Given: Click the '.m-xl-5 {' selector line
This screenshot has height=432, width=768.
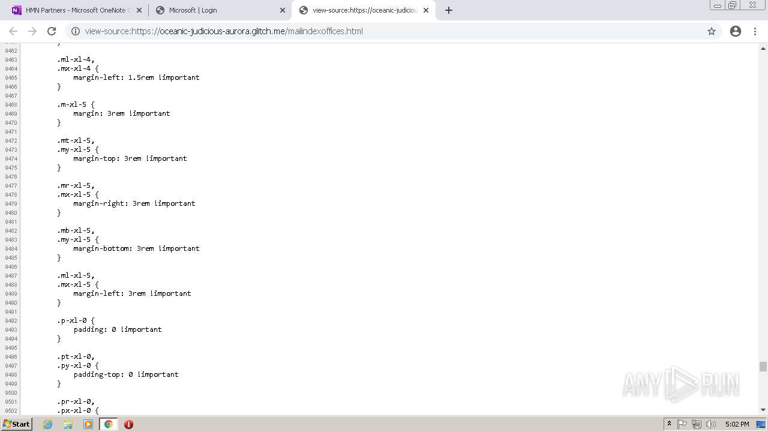Looking at the screenshot, I should (76, 104).
